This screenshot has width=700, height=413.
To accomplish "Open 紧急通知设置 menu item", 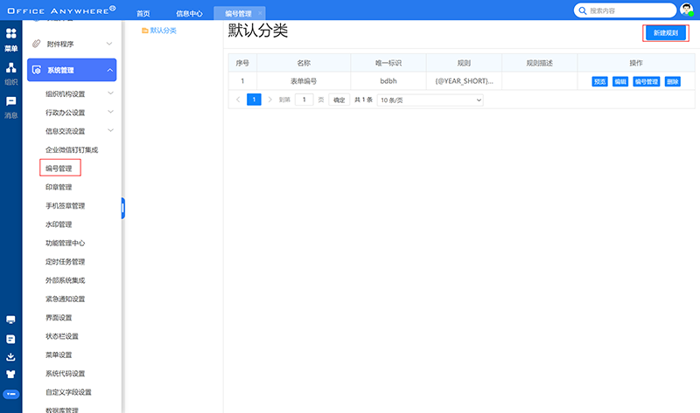I will (x=65, y=299).
